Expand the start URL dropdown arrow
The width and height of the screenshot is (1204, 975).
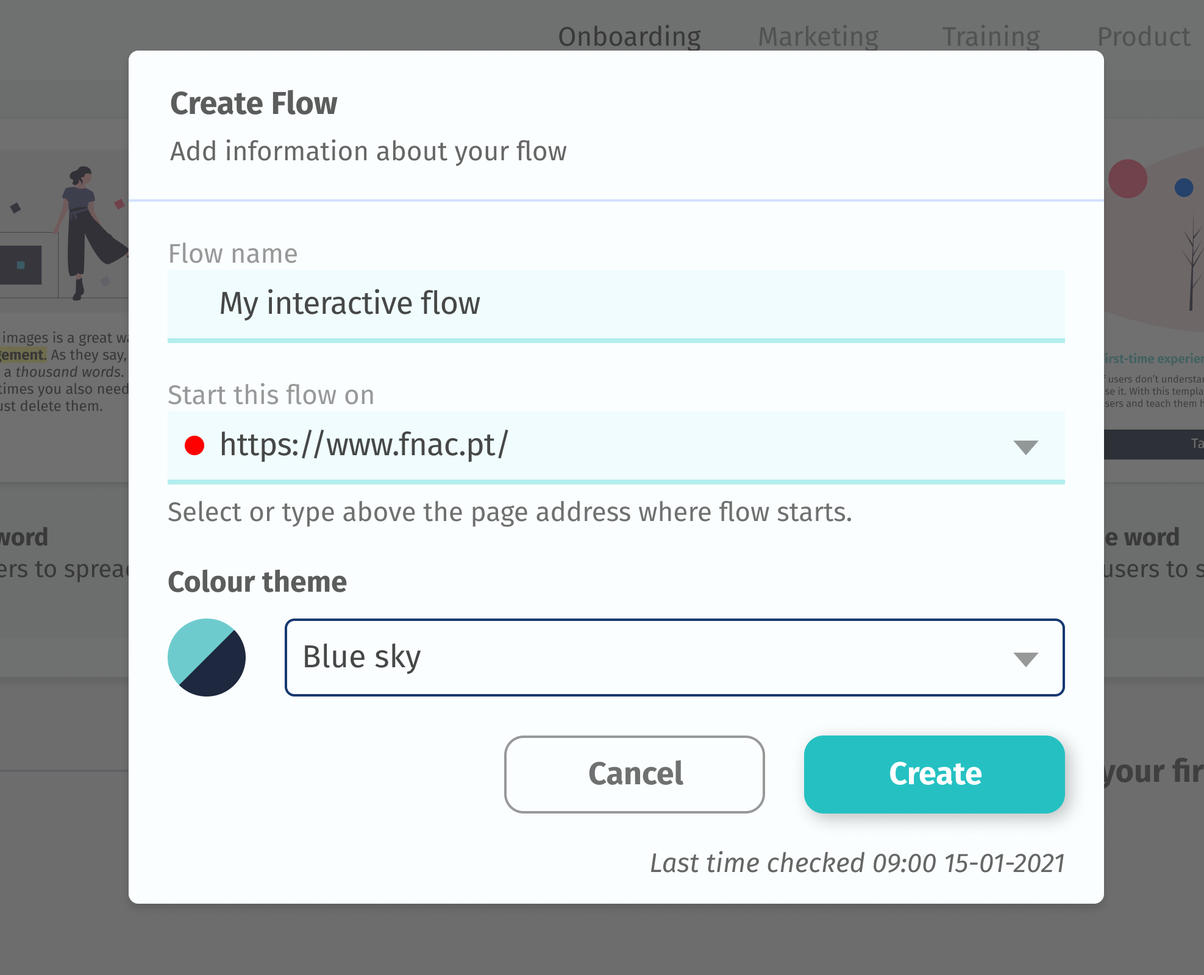pos(1025,447)
